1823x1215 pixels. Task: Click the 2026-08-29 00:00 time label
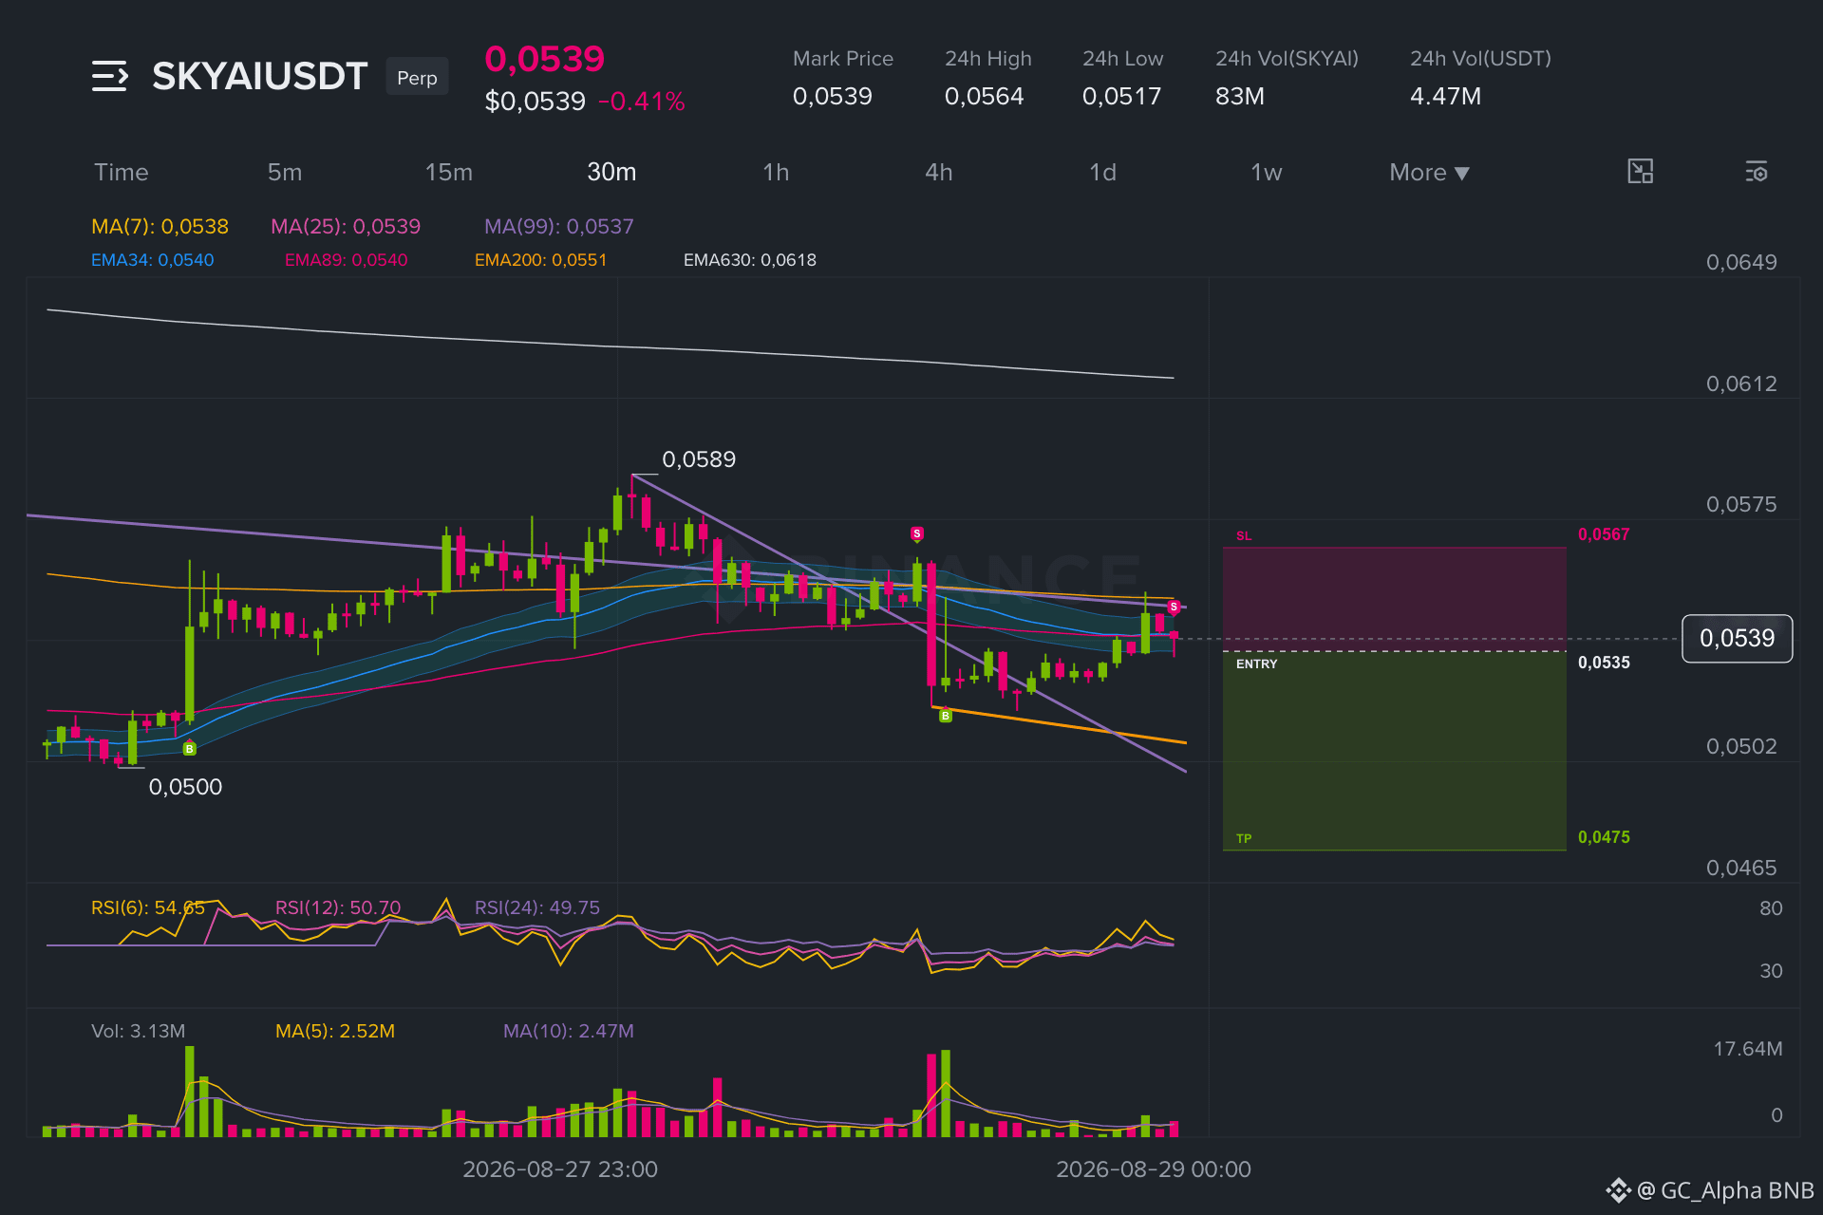1154,1169
